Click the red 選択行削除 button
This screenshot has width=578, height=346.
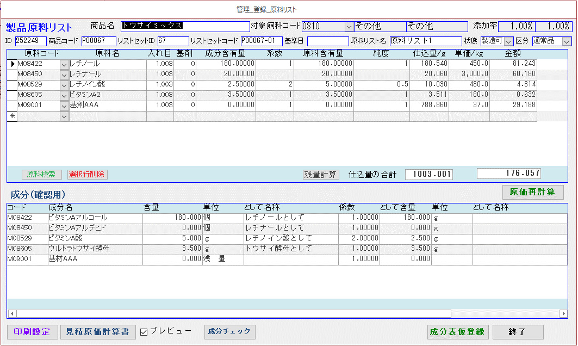(x=88, y=174)
